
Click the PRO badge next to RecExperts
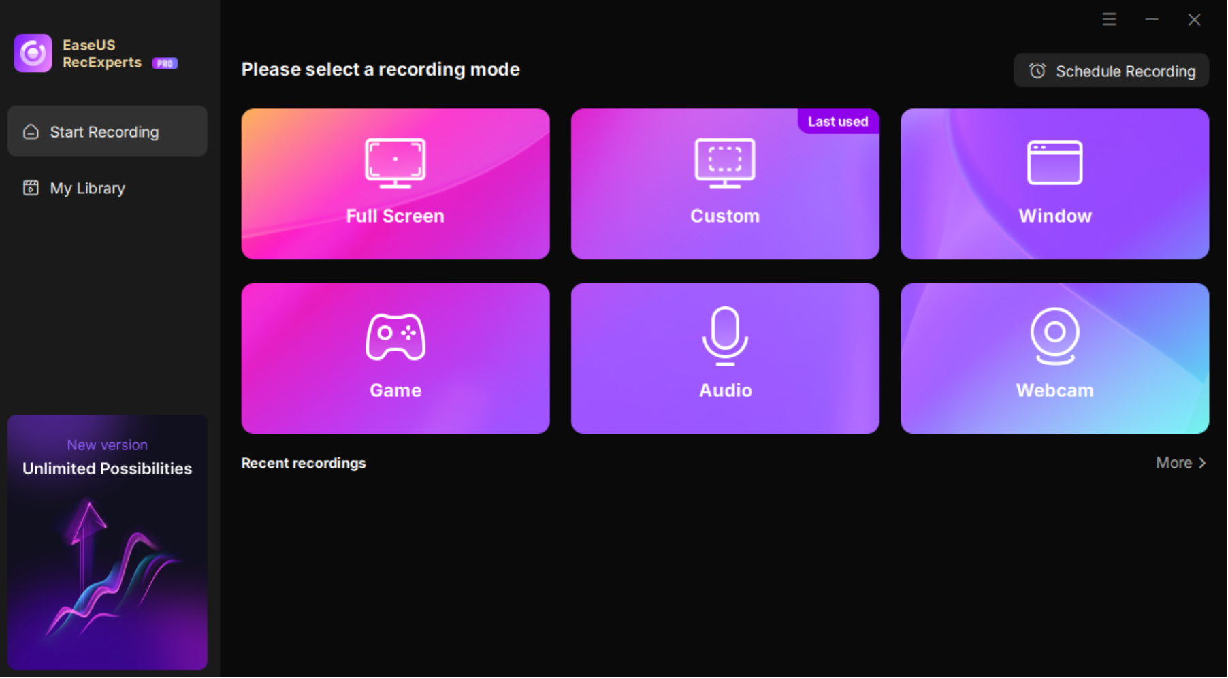point(164,63)
